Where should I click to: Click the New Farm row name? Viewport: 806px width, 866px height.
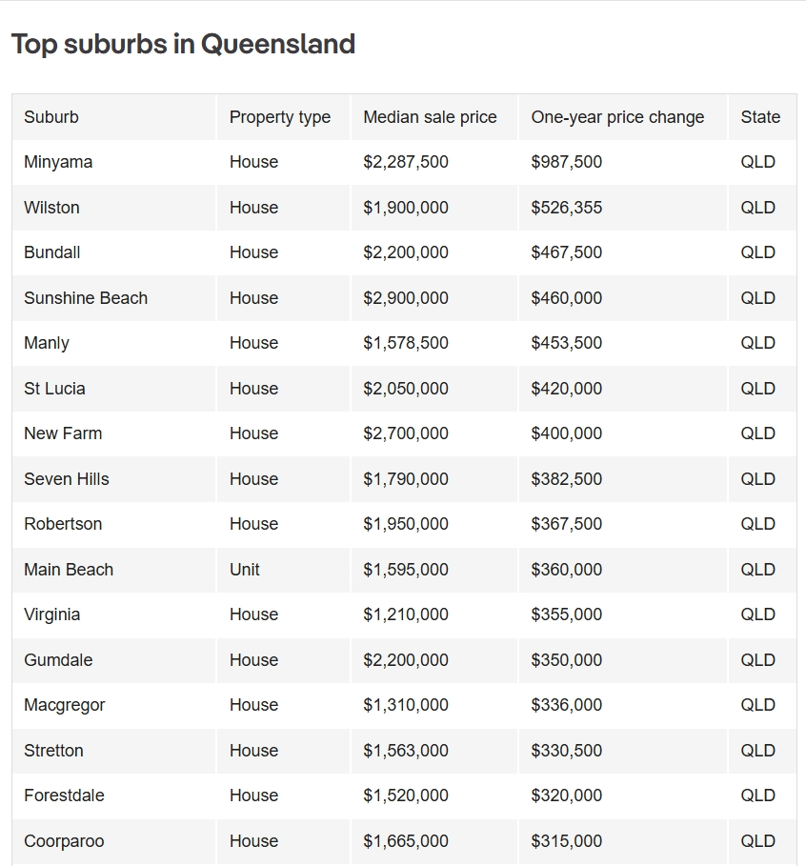point(63,433)
